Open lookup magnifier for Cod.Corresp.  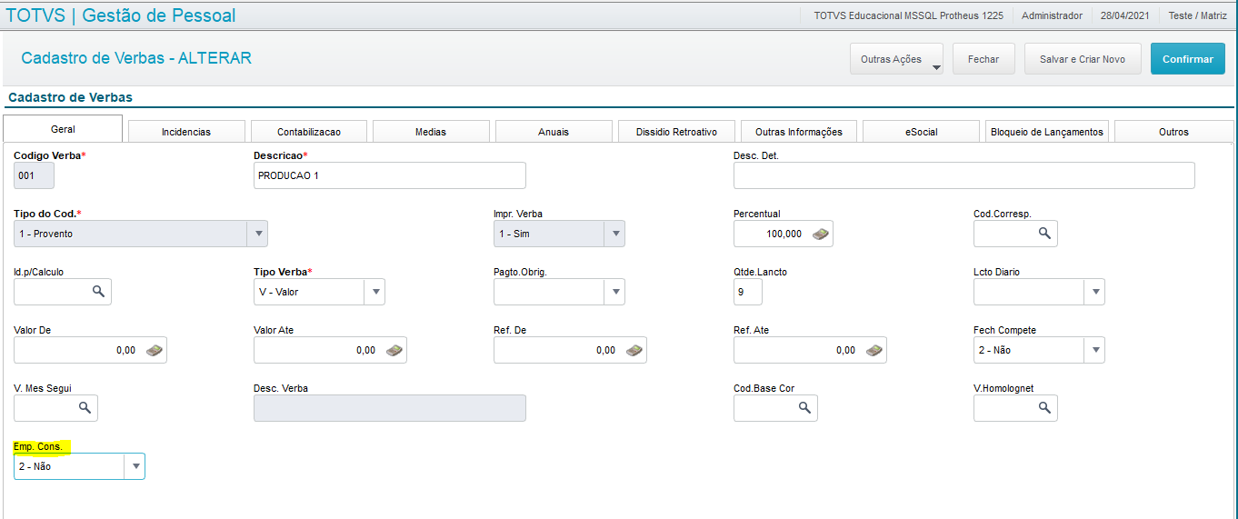click(1044, 234)
